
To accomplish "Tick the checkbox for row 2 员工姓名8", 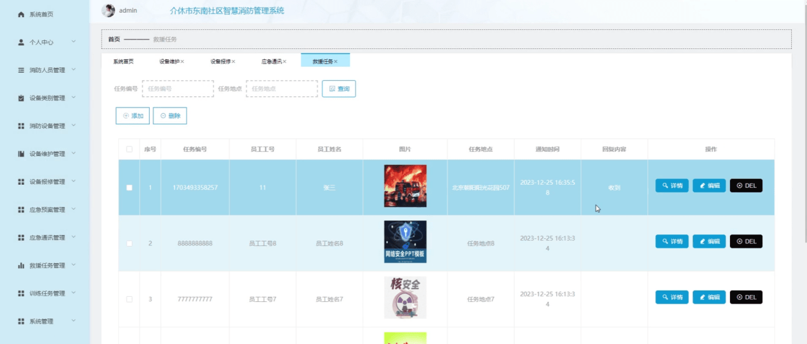I will click(129, 243).
